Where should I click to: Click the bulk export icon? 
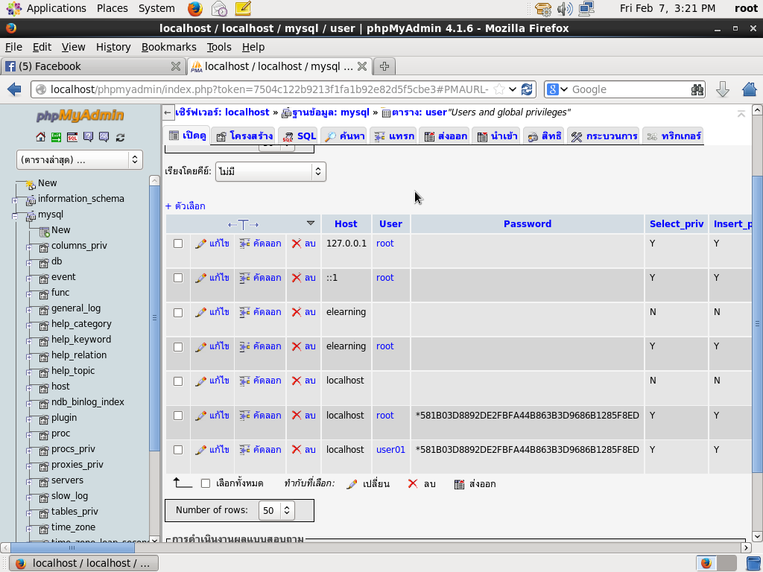click(x=459, y=484)
